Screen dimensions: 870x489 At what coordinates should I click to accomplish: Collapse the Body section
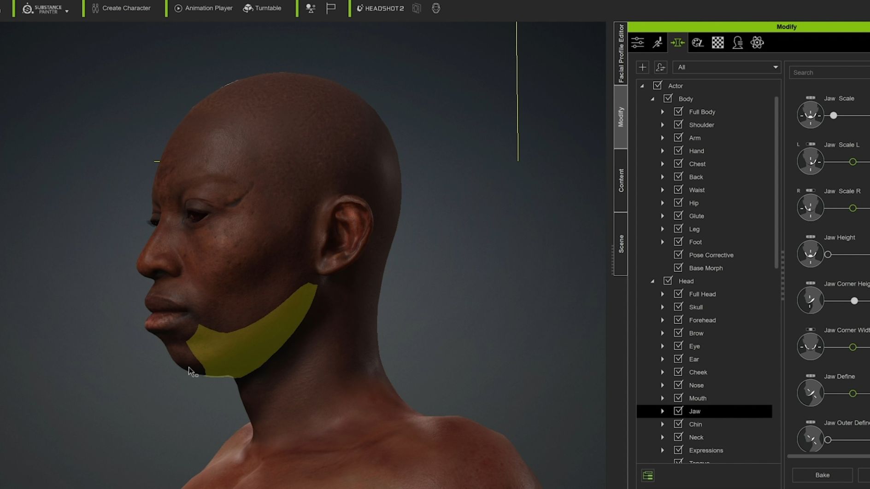(x=652, y=99)
